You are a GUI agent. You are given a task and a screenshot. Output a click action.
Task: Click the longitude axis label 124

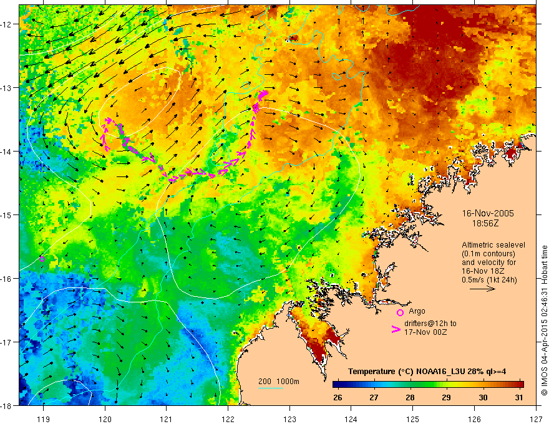tap(351, 419)
